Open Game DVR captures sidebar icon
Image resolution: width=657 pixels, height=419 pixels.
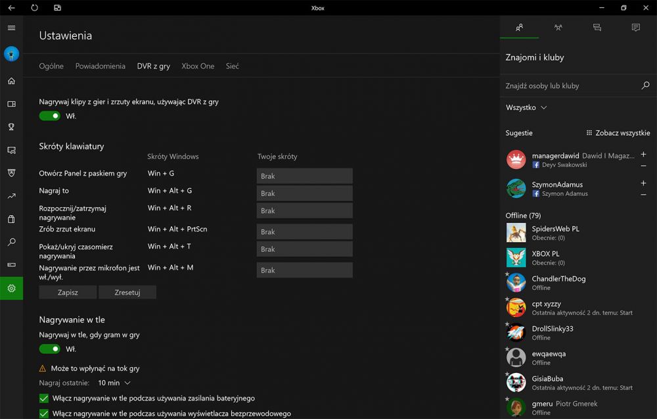11,150
